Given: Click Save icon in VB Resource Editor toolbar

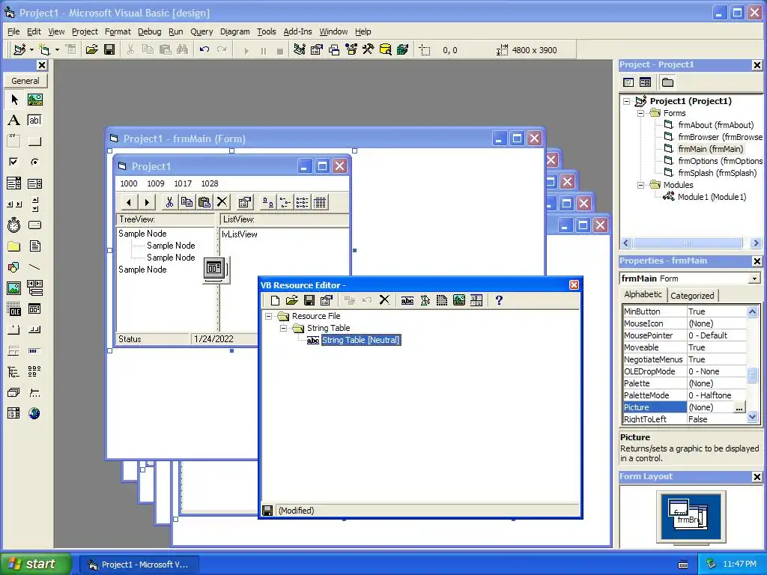Looking at the screenshot, I should click(x=309, y=300).
